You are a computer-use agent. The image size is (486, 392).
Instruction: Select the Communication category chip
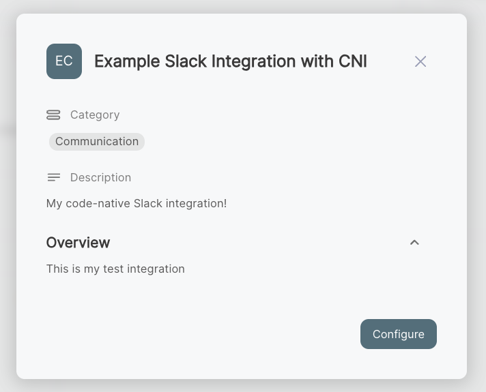[x=97, y=142]
